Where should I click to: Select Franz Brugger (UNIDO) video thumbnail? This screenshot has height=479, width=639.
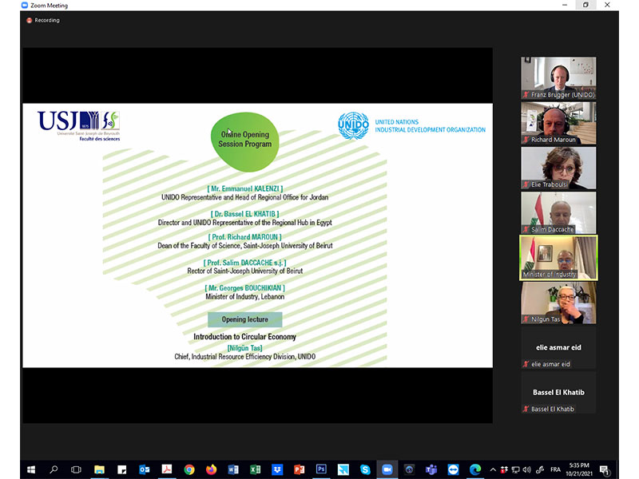pyautogui.click(x=558, y=77)
